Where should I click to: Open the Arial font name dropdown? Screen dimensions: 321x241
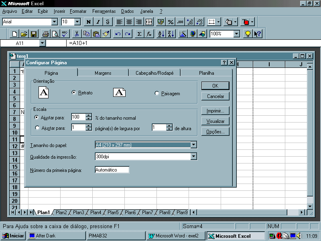click(55, 22)
